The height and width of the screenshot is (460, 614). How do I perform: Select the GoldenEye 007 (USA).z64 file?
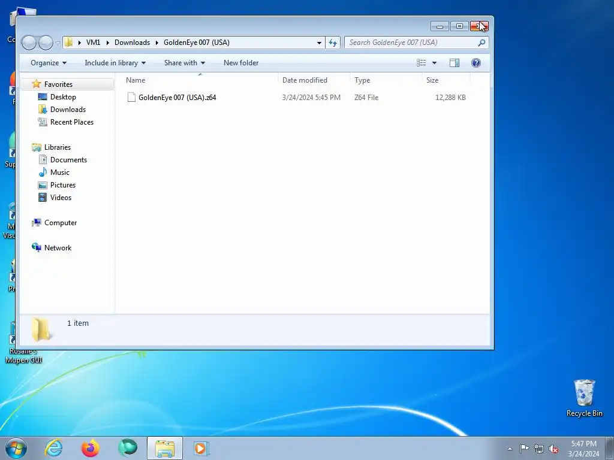(177, 98)
